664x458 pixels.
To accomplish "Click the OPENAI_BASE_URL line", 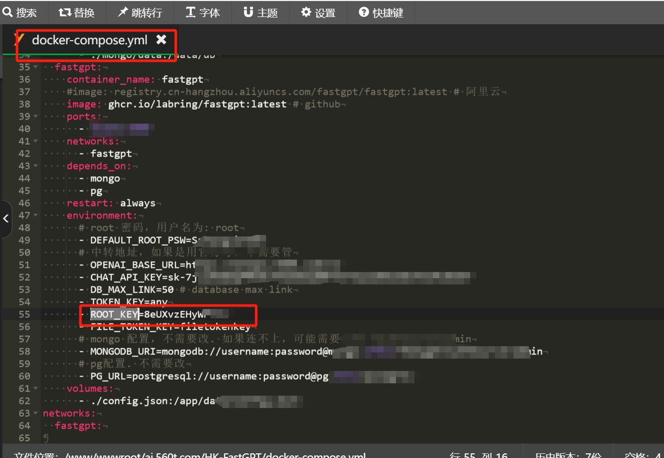I will [x=209, y=265].
